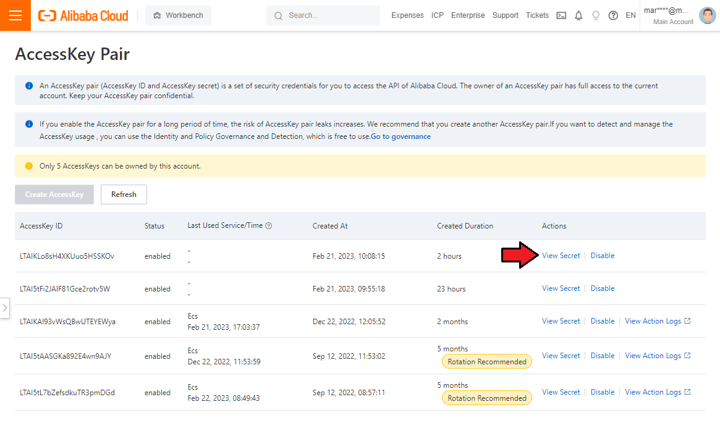The image size is (720, 444).
Task: Open Cloud Shell terminal icon
Action: (561, 15)
